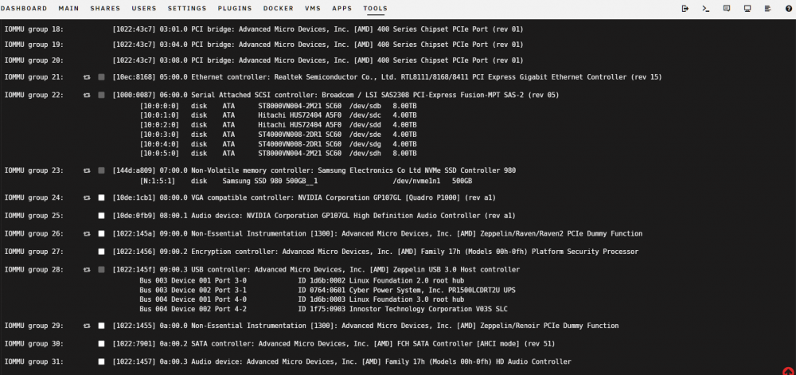
Task: Check the FCH SATA Controller box
Action: point(102,343)
